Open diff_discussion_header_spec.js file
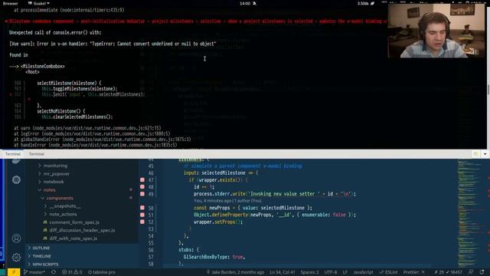 82,230
